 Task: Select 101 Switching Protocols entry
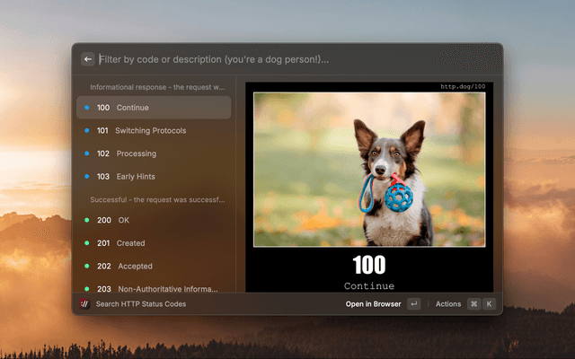[x=153, y=131]
